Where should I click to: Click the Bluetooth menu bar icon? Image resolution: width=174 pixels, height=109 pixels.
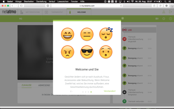point(124,1)
